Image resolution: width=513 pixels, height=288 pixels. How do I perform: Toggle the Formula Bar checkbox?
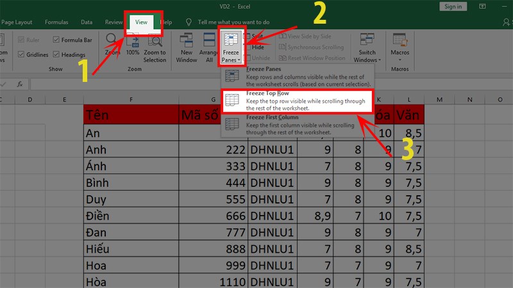coord(56,40)
